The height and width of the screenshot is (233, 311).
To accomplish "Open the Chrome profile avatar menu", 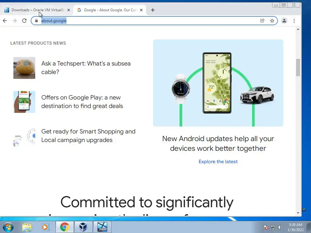I will pyautogui.click(x=284, y=21).
